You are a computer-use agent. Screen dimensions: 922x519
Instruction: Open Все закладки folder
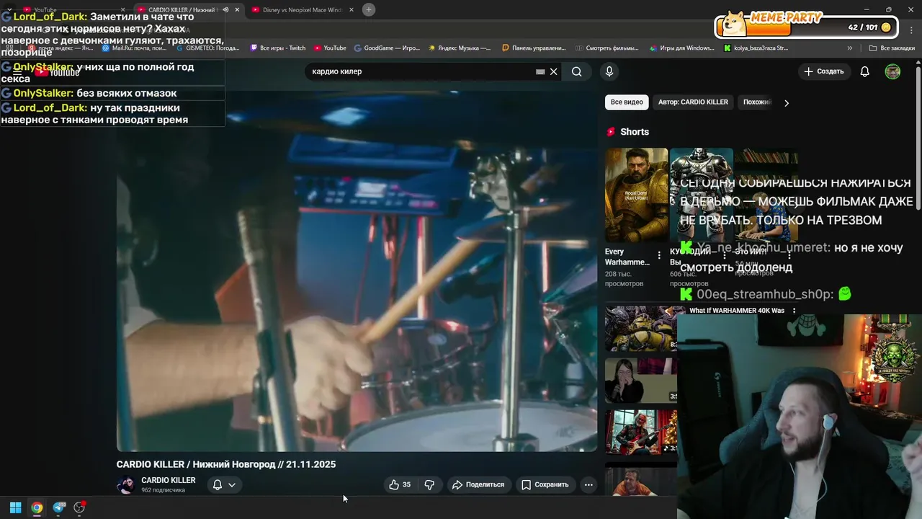pyautogui.click(x=892, y=48)
